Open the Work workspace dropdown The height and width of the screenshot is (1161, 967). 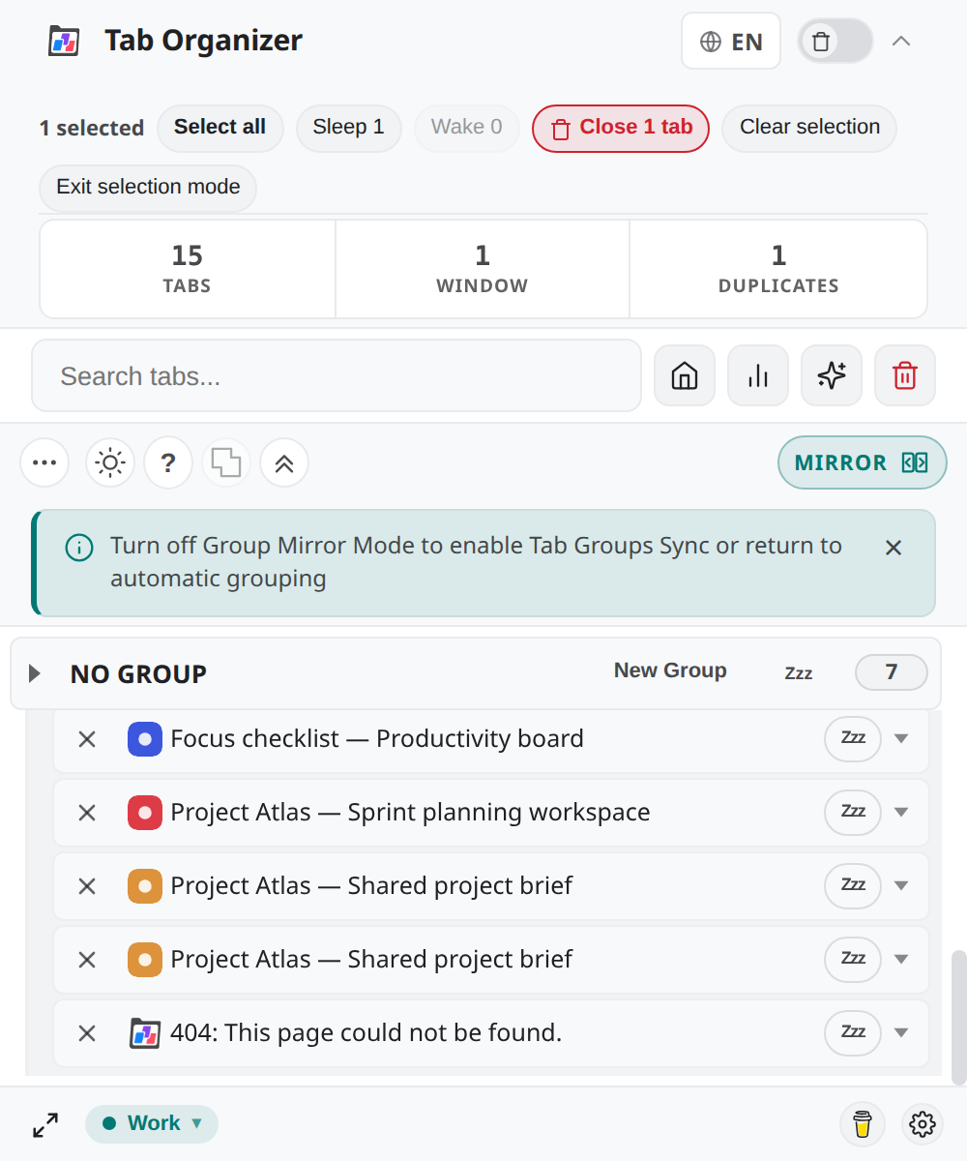(152, 1124)
